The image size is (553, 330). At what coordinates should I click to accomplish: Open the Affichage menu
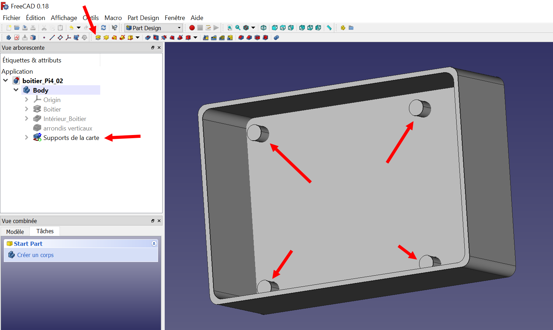coord(64,18)
